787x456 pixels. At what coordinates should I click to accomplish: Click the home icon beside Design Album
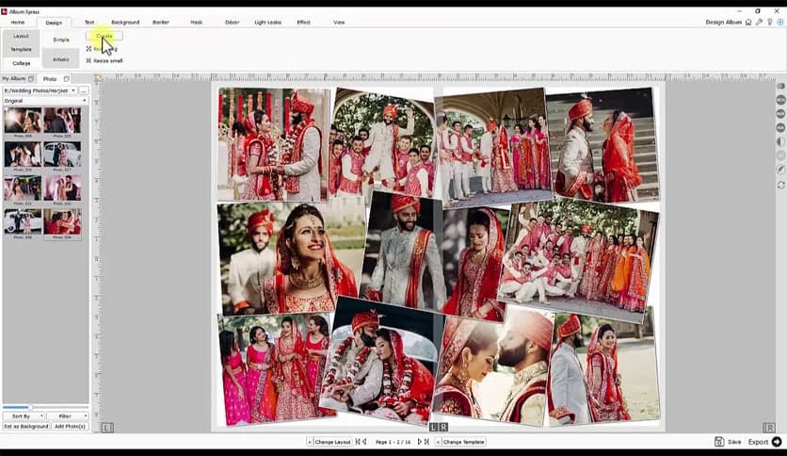pyautogui.click(x=747, y=22)
